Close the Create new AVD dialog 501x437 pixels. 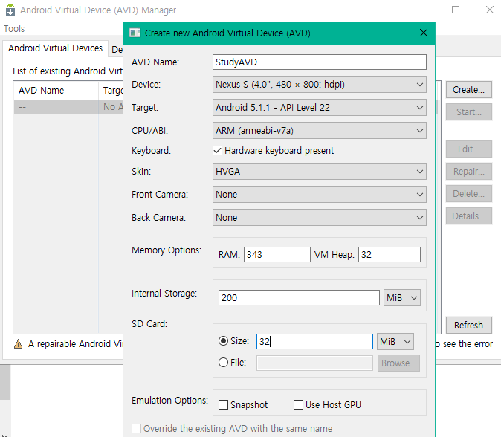point(424,33)
